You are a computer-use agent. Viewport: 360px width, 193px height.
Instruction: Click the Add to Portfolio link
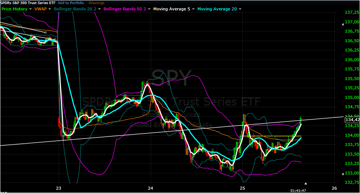click(71, 3)
